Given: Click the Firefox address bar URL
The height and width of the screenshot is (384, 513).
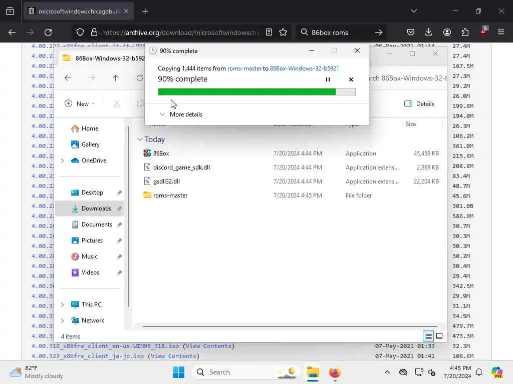Looking at the screenshot, I should click(181, 32).
